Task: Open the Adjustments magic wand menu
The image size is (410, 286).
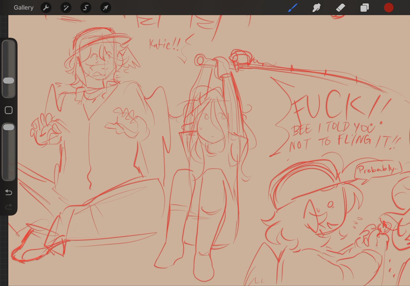Action: [x=66, y=8]
